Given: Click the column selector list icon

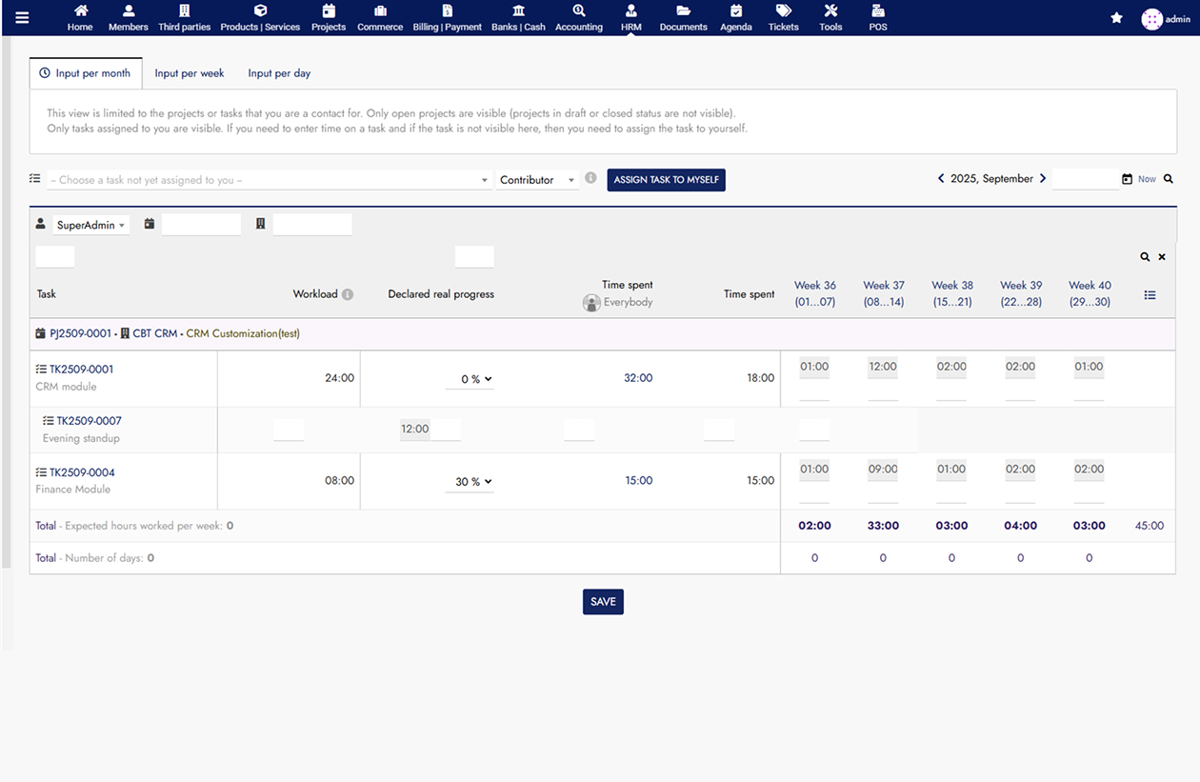Looking at the screenshot, I should tap(1150, 295).
